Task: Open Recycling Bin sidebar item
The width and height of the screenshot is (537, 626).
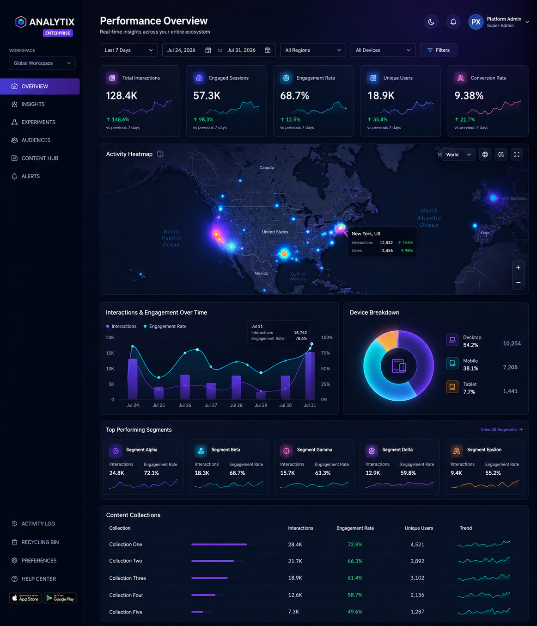Action: 40,542
